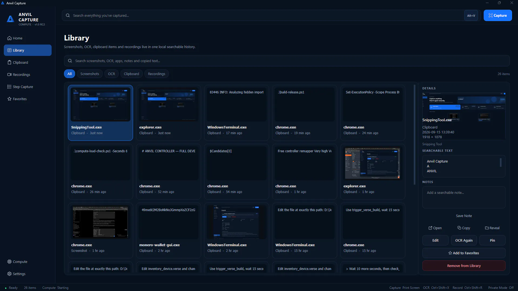518x291 pixels.
Task: Click the Anvil Capture title bar icon
Action: point(3,3)
